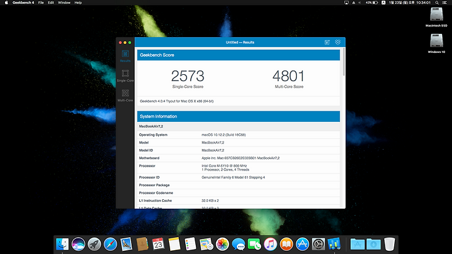Click the Model ID row
The image size is (452, 254).
click(239, 150)
